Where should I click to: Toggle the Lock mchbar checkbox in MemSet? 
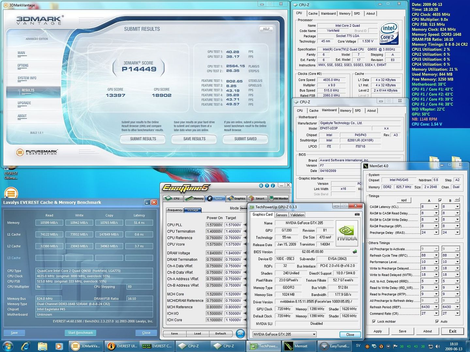(374, 321)
